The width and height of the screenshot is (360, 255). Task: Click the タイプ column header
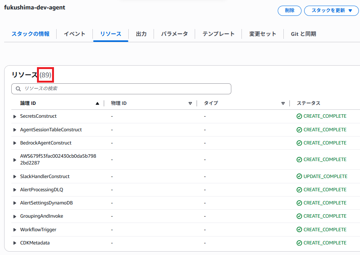pos(211,103)
